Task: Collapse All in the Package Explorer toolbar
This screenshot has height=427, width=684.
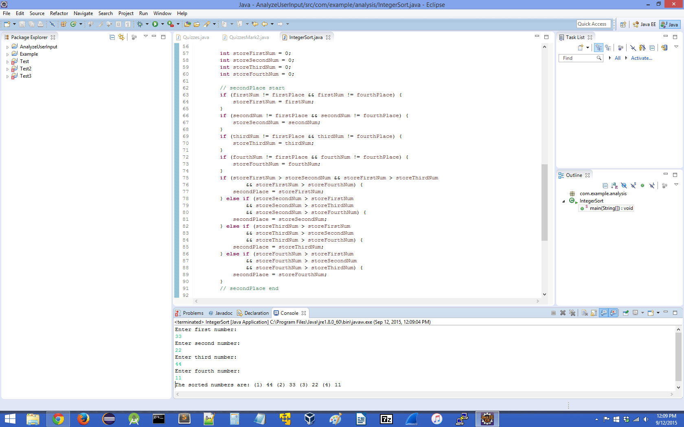Action: tap(112, 37)
